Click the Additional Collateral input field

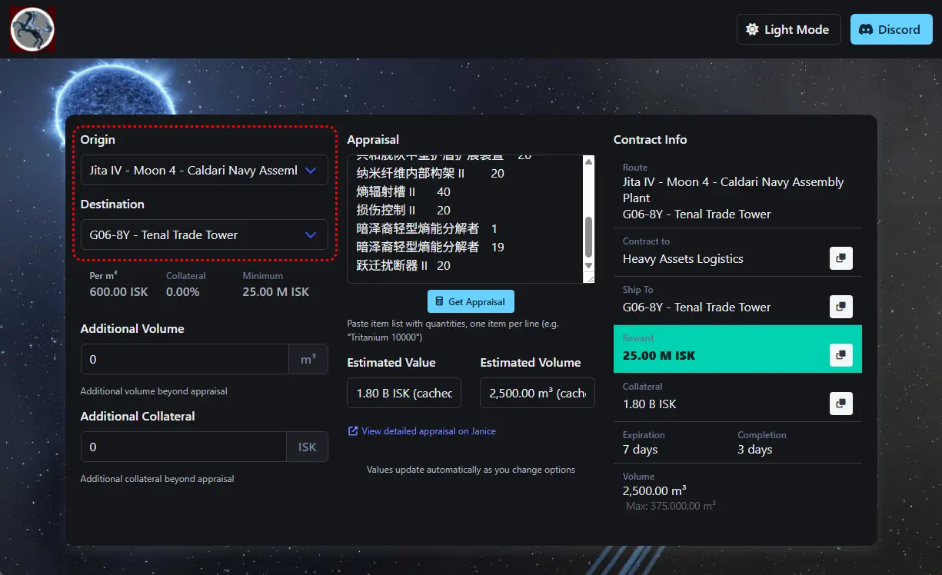(x=184, y=447)
